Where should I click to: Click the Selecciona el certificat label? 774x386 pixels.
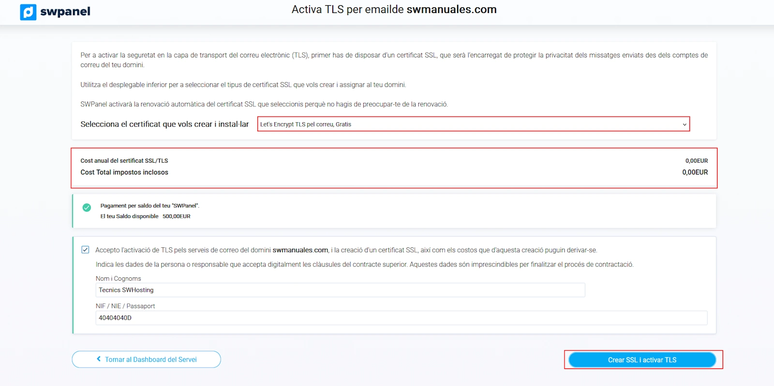(x=164, y=124)
